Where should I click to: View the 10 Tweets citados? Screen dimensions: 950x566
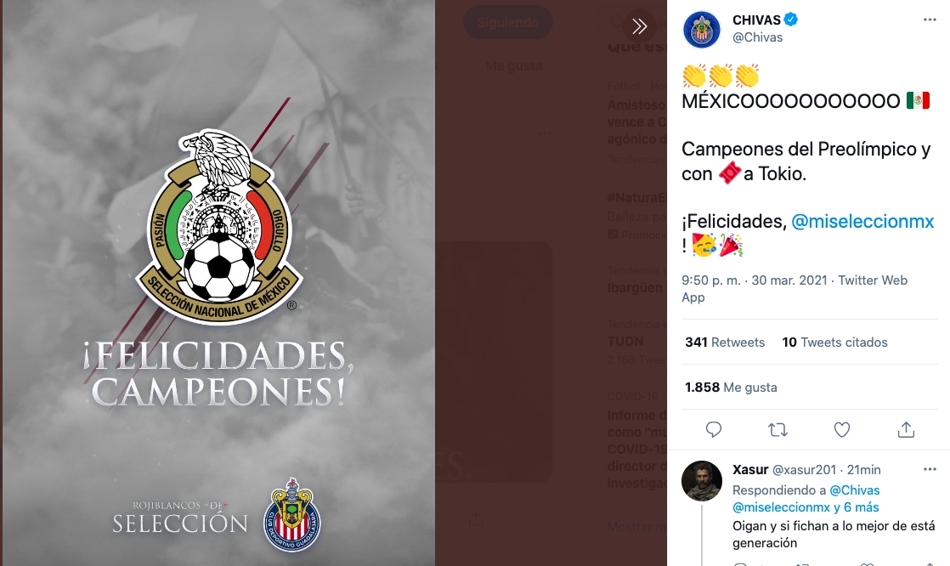tap(835, 342)
